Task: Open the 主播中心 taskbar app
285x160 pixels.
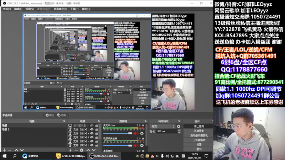Action: [x=30, y=156]
